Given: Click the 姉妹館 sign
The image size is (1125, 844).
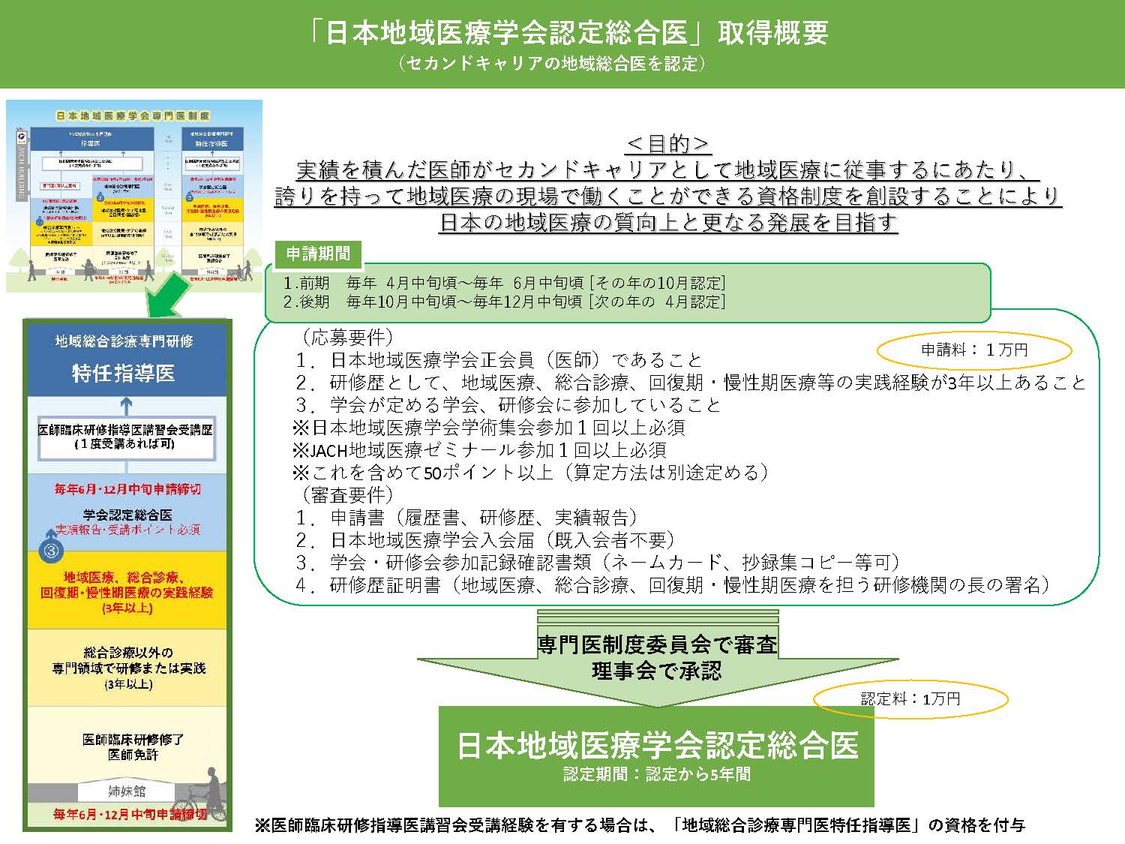Looking at the screenshot, I should pyautogui.click(x=126, y=791).
